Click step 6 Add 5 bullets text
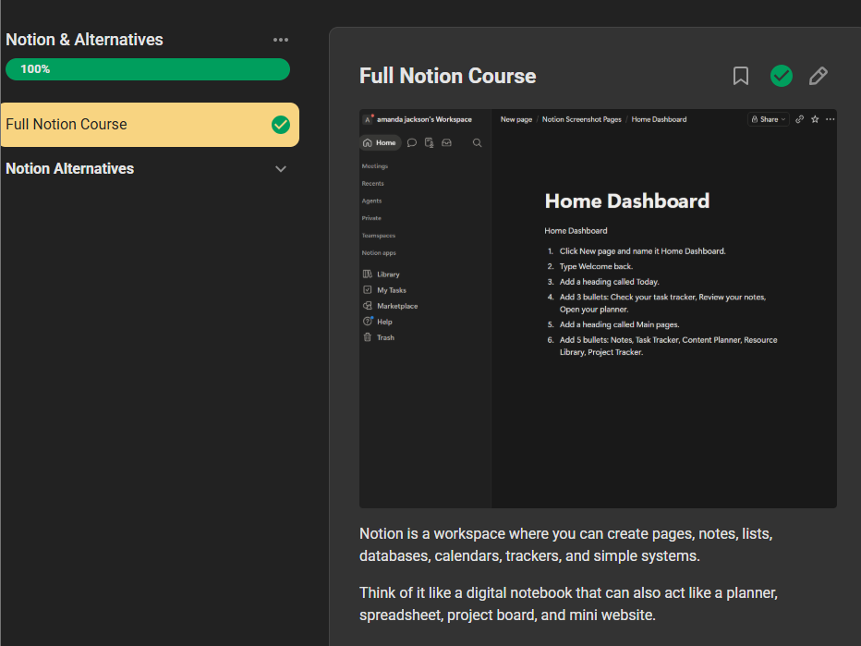 [x=668, y=346]
